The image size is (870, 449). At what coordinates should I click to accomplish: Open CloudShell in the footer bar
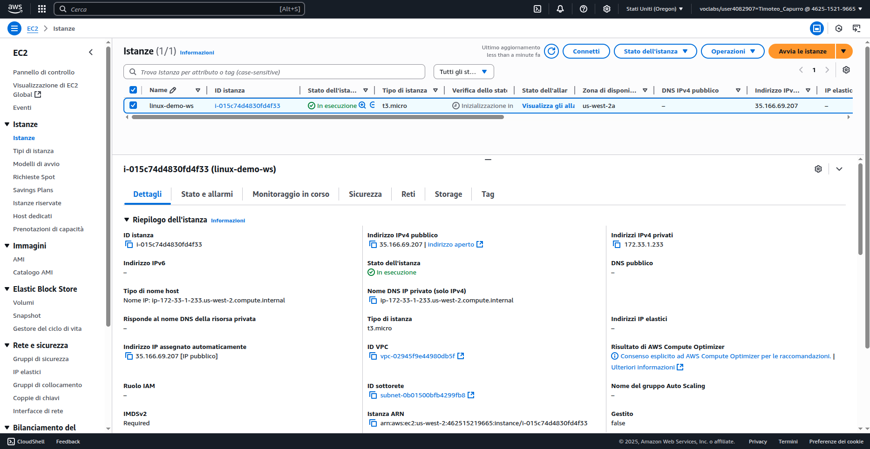[26, 442]
